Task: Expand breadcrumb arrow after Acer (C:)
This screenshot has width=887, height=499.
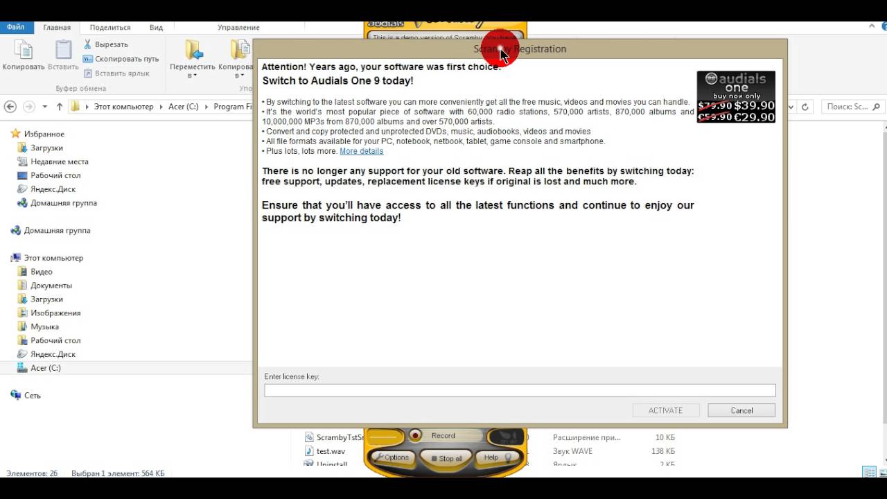Action: click(x=206, y=107)
